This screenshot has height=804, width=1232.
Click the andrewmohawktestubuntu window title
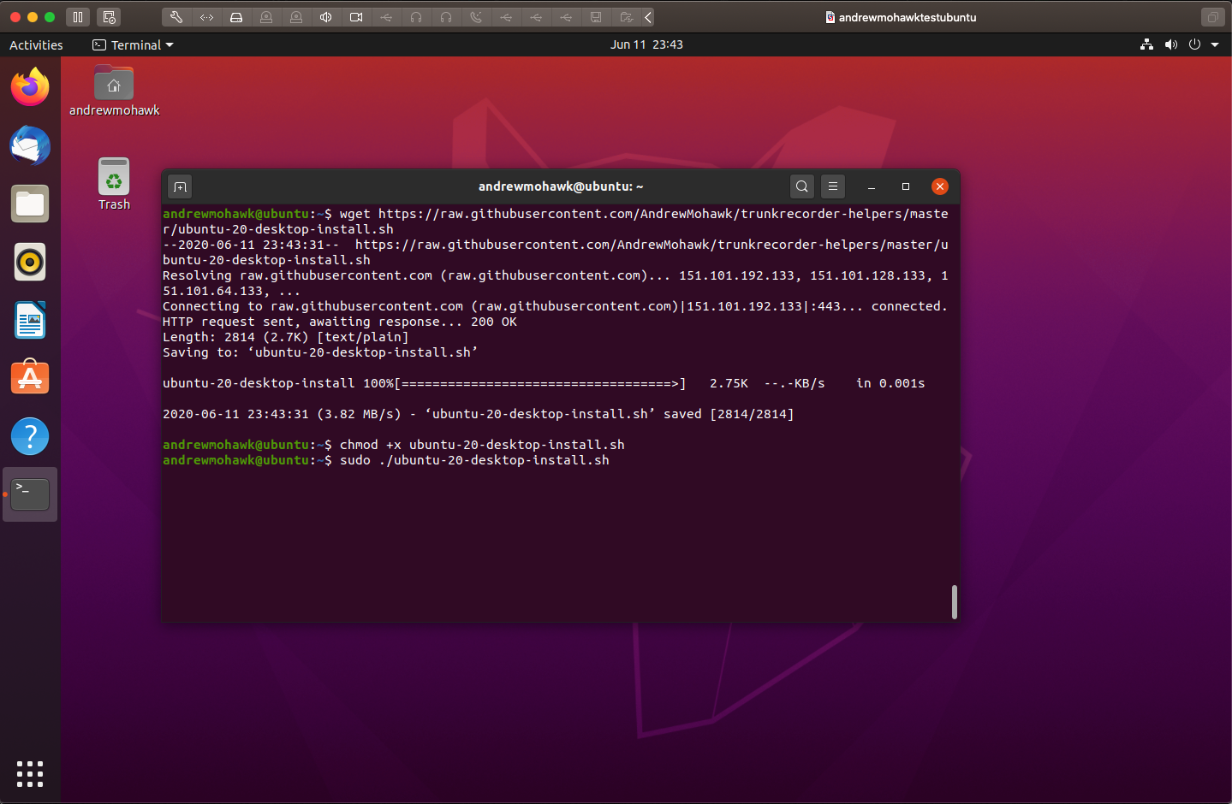tap(908, 17)
